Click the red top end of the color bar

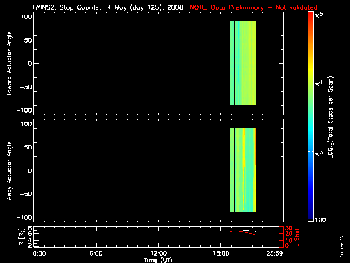pos(310,15)
